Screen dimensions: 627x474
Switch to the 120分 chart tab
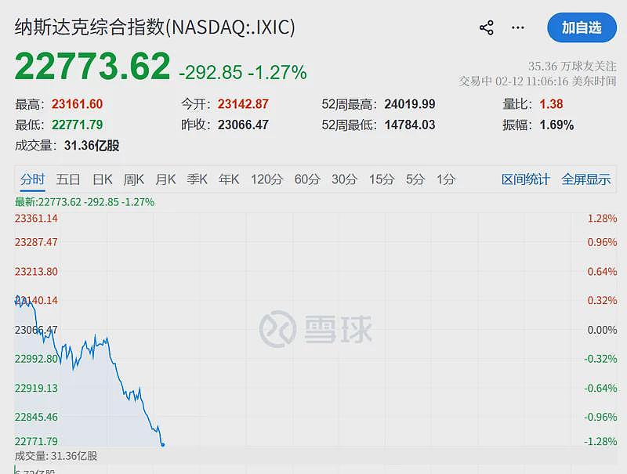[266, 179]
